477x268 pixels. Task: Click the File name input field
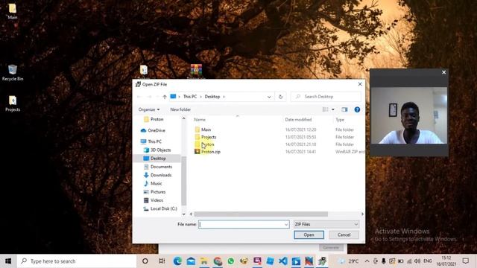241,224
